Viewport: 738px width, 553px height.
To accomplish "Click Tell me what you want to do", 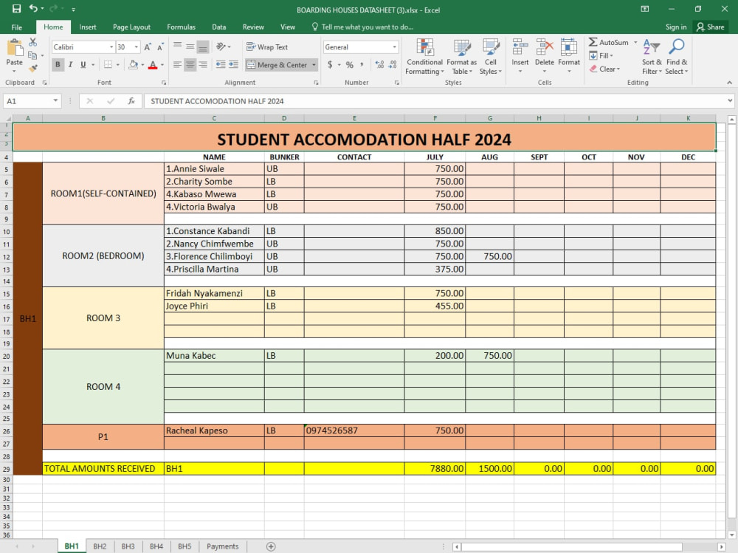I will (x=362, y=27).
